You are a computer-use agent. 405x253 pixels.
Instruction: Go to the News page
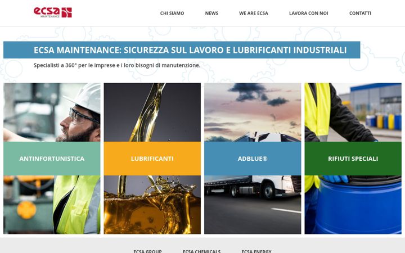(211, 13)
